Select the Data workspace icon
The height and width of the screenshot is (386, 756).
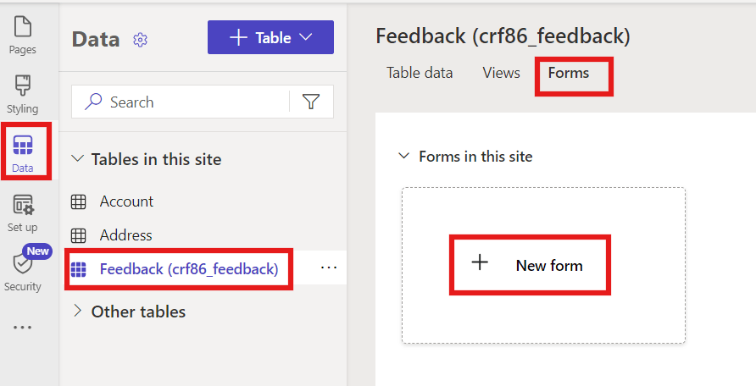click(x=23, y=146)
